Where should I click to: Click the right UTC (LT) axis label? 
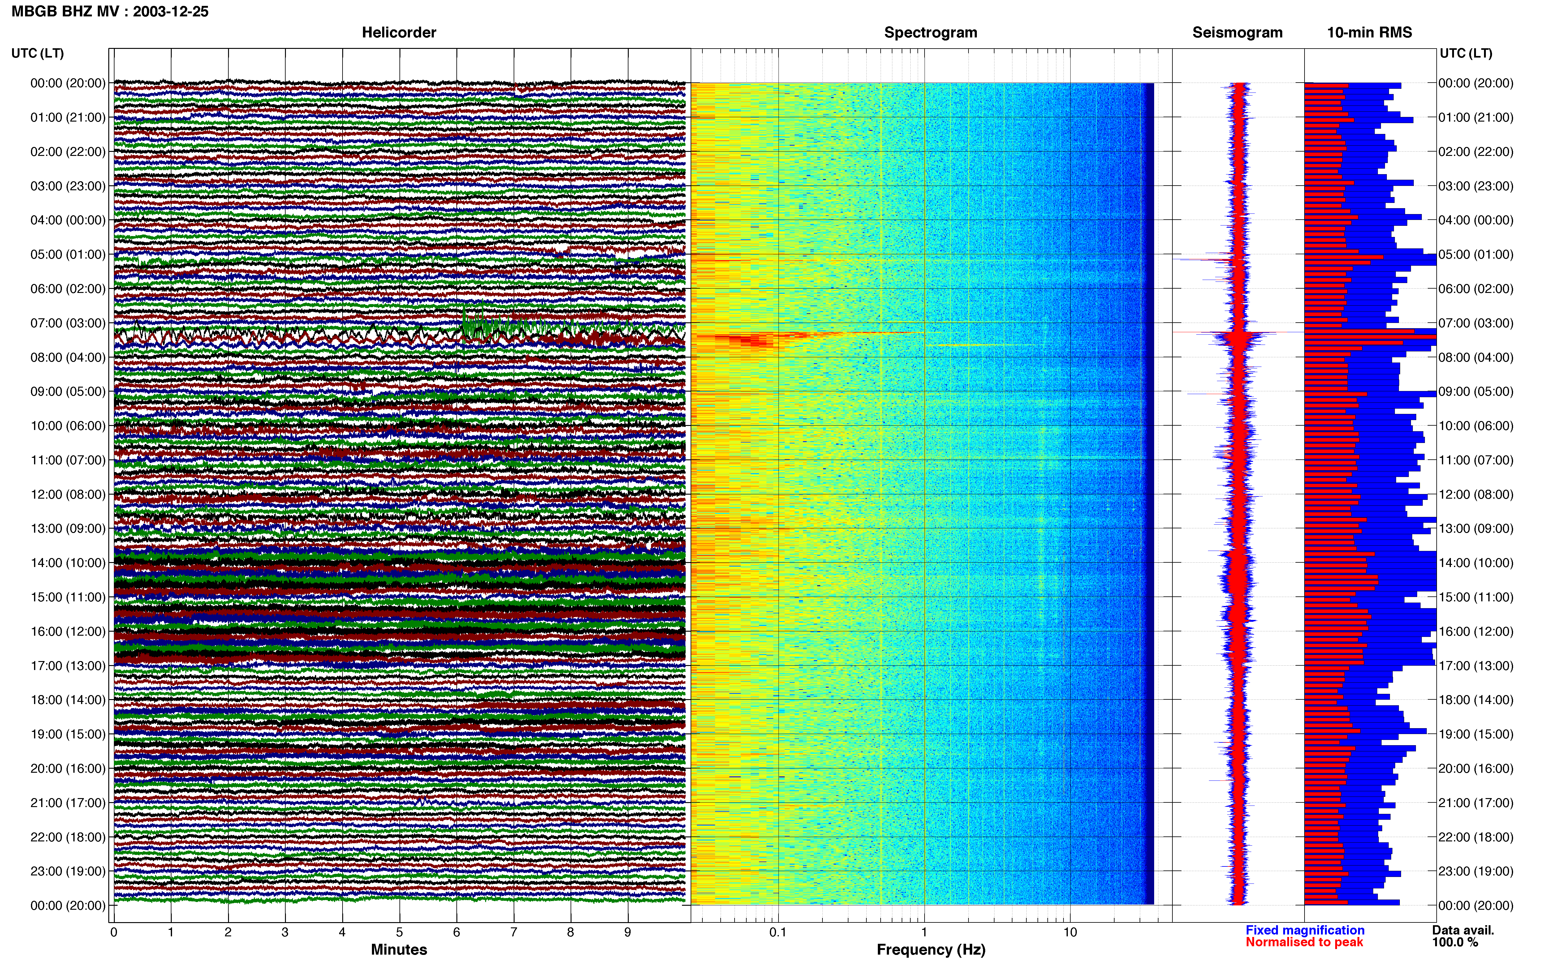[x=1466, y=53]
